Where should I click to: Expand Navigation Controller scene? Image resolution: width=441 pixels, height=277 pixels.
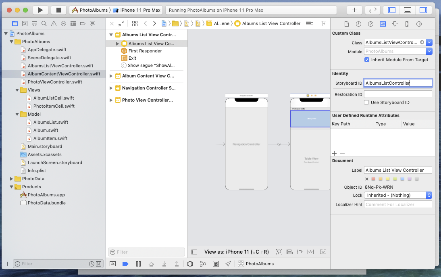pyautogui.click(x=111, y=88)
